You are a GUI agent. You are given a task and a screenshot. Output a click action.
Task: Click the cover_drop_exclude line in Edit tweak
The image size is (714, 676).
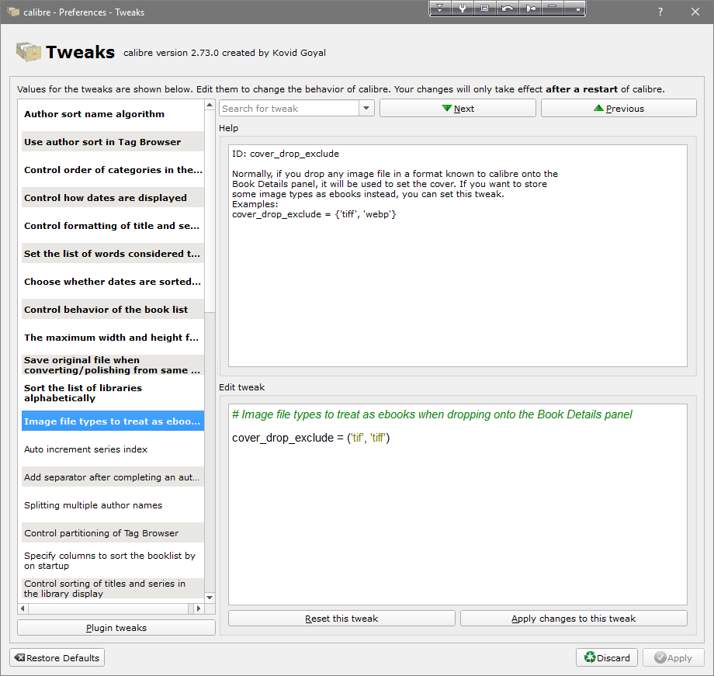pos(311,438)
